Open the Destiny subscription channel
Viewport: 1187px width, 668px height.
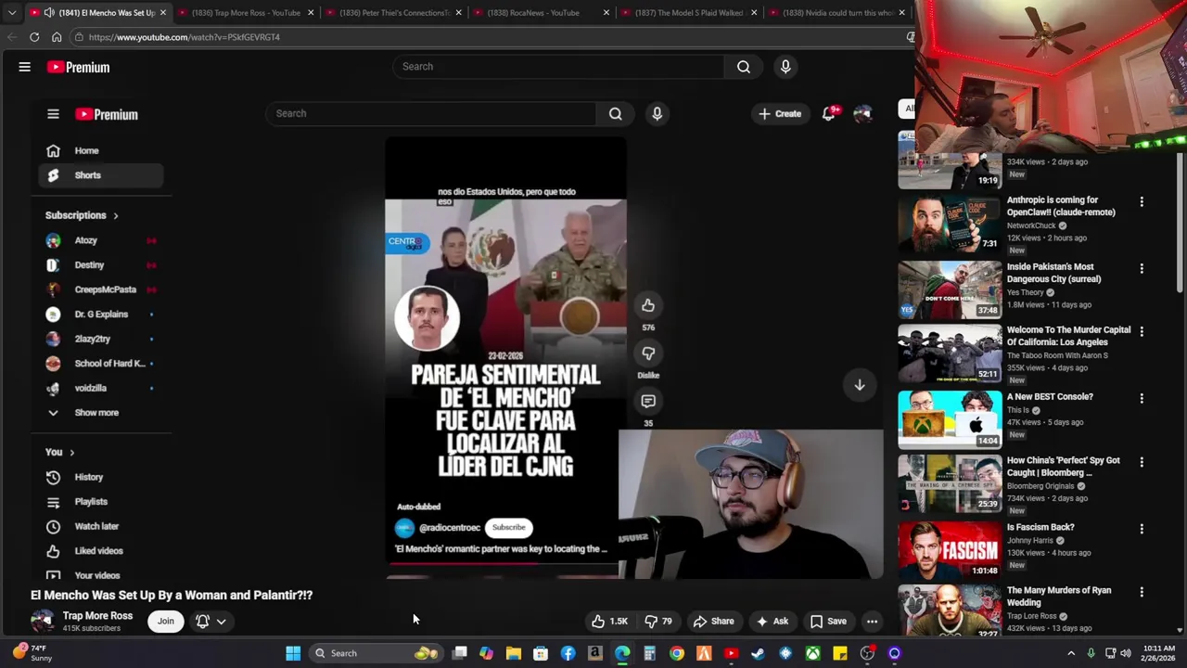tap(89, 265)
